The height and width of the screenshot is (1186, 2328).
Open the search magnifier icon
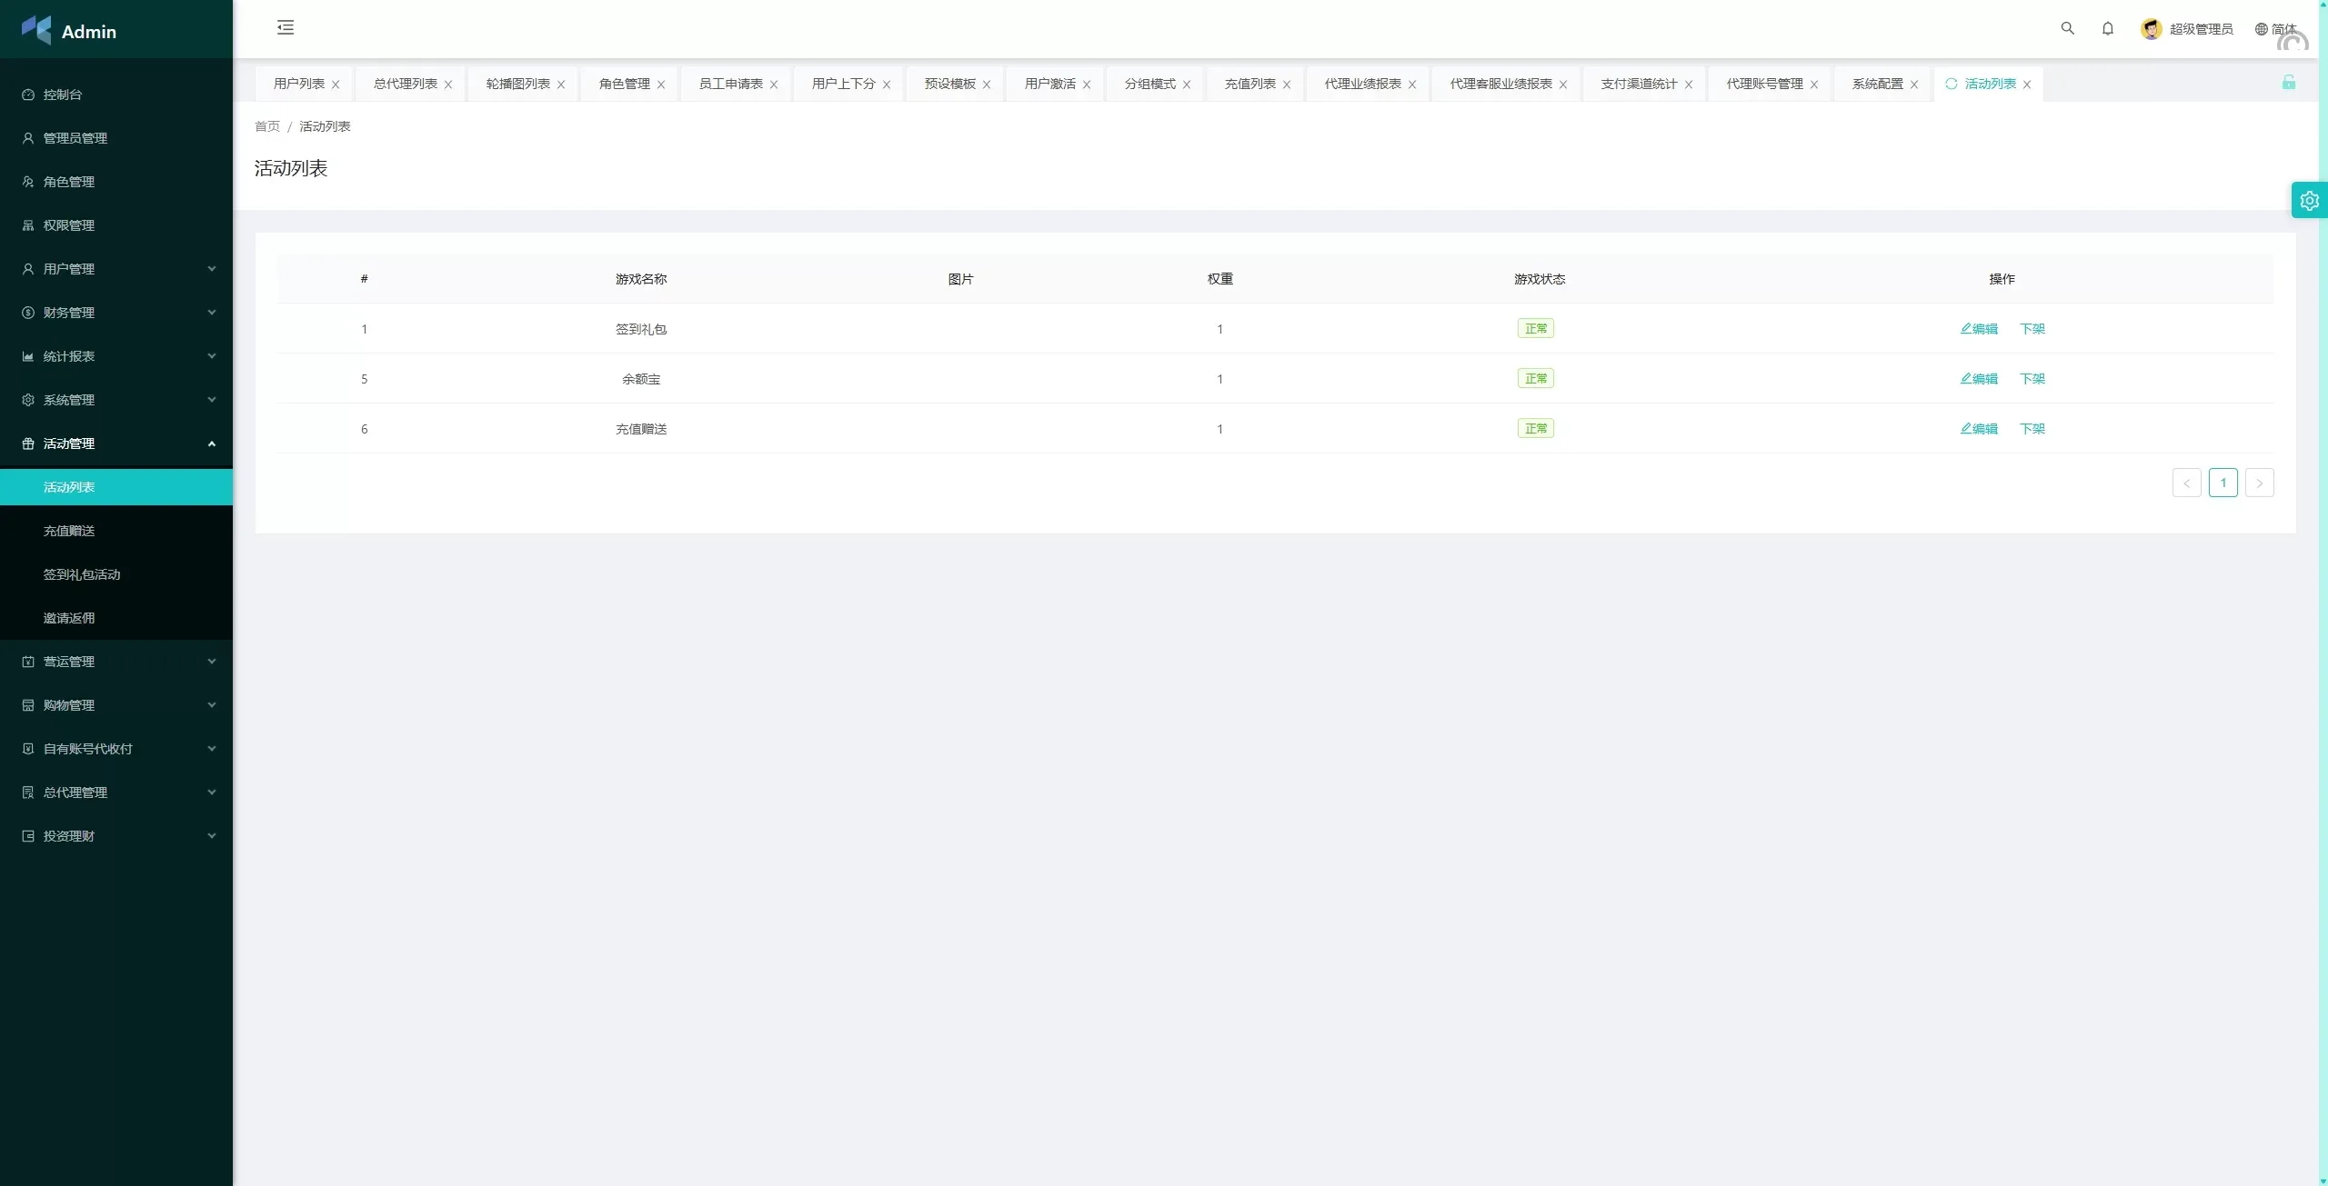click(x=2067, y=28)
